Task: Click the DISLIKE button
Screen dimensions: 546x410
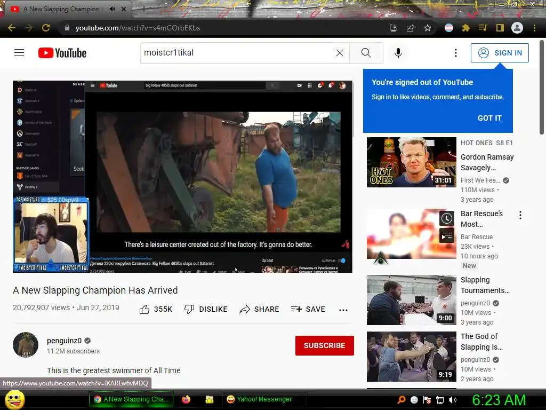Action: 206,309
